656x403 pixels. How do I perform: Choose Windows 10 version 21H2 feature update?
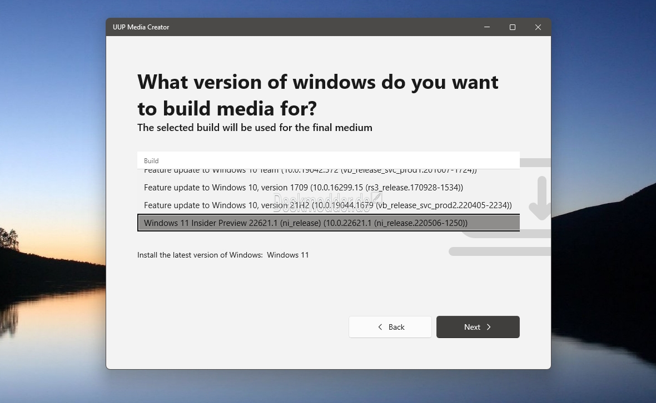329,205
